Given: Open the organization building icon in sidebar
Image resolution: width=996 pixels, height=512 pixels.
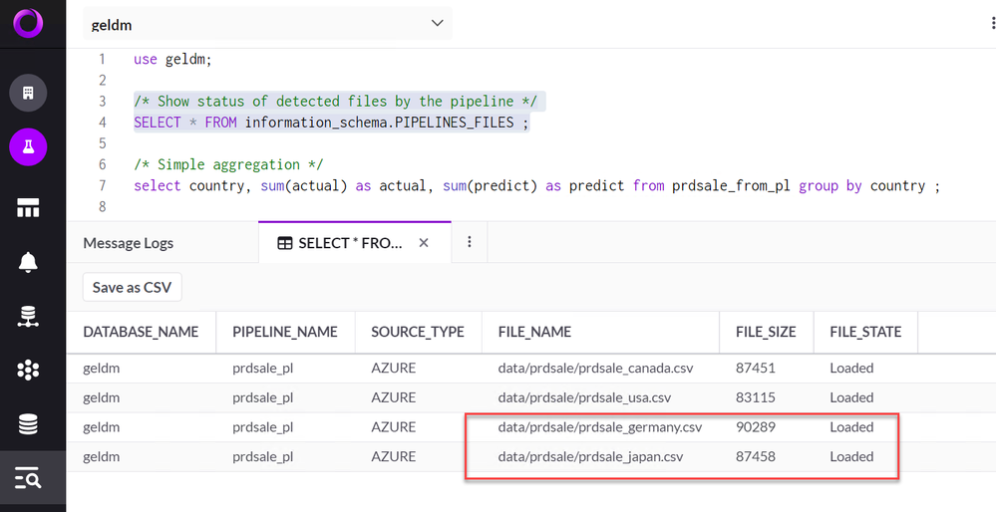Looking at the screenshot, I should tap(28, 94).
